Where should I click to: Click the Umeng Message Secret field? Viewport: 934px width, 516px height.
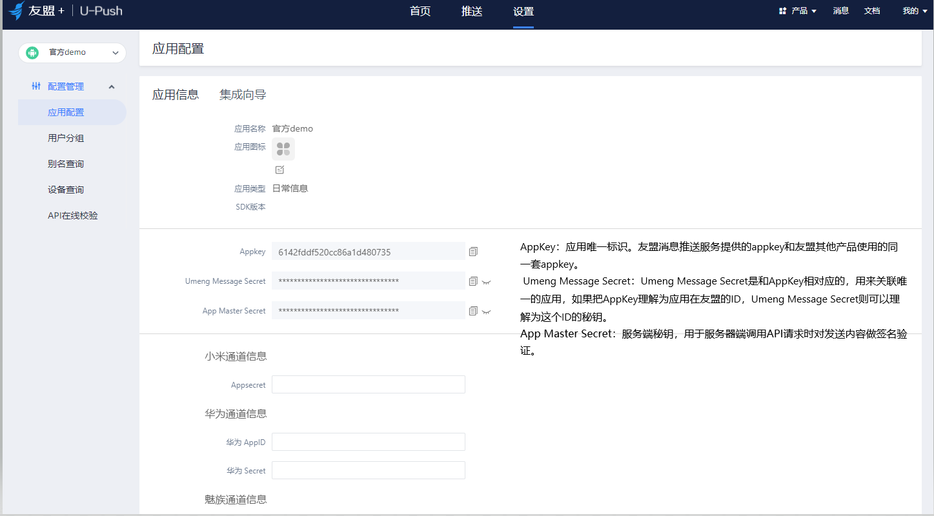tap(369, 281)
